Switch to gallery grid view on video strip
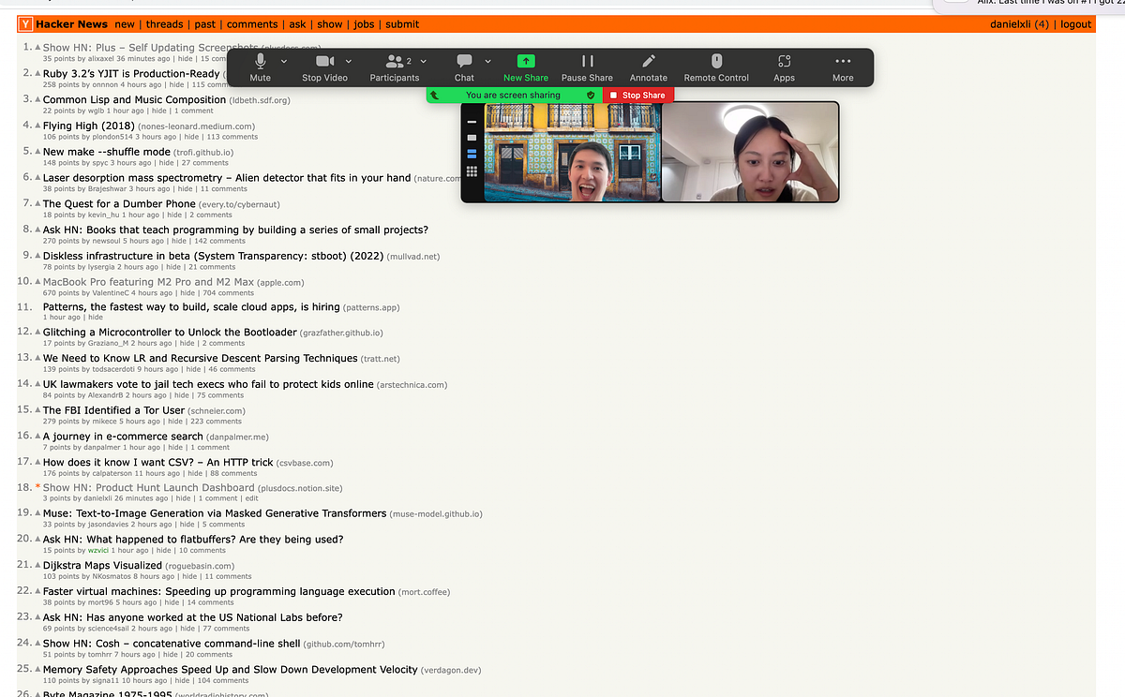Viewport: 1125px width, 697px height. point(471,171)
